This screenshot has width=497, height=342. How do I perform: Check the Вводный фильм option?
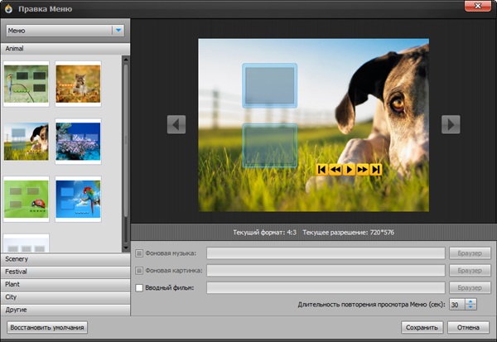click(139, 287)
